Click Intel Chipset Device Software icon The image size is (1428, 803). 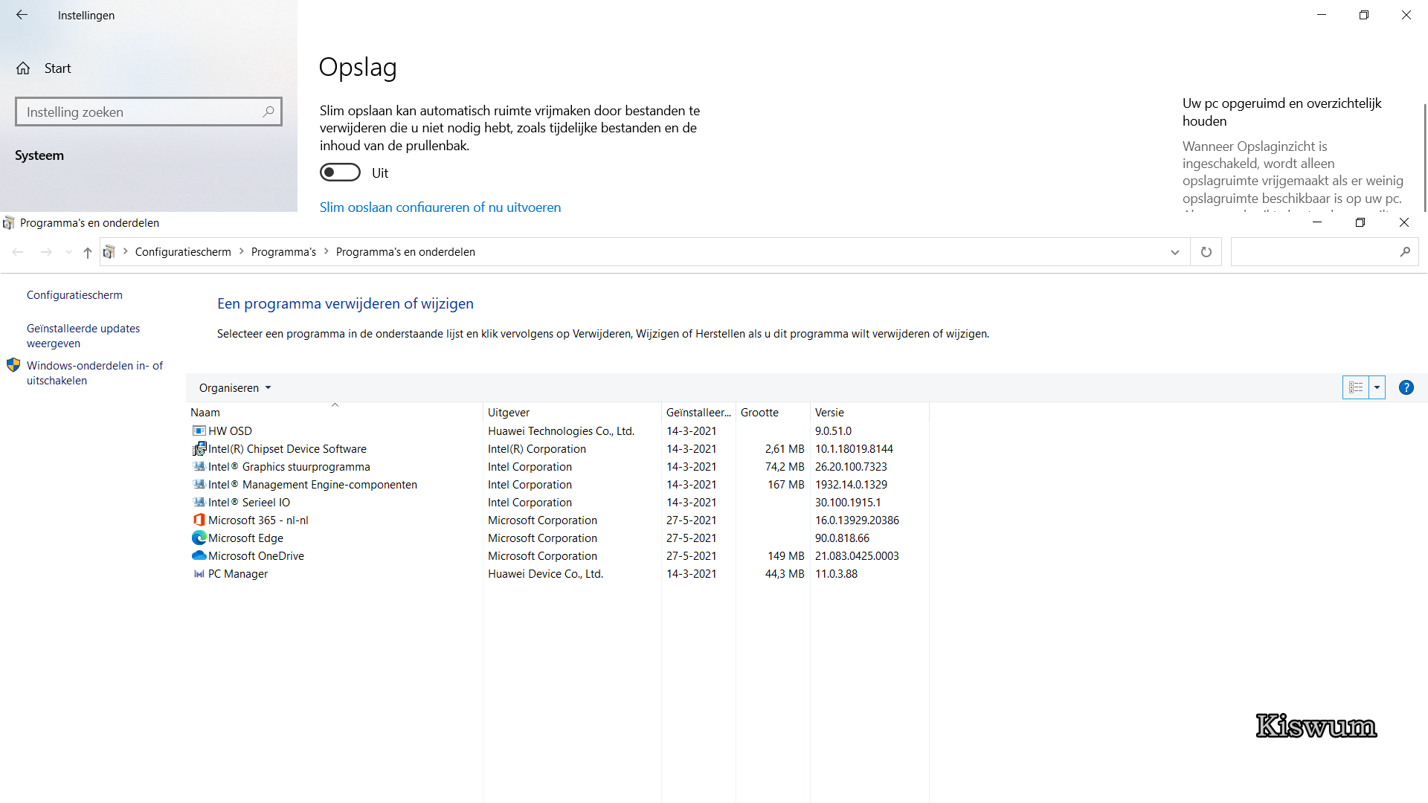199,448
